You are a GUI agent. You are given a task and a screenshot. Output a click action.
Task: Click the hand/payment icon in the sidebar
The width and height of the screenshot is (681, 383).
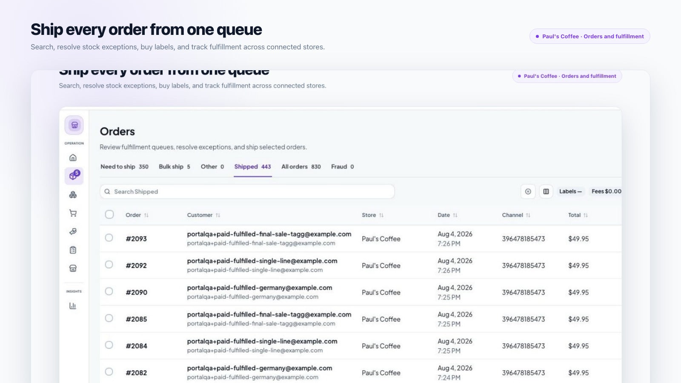(x=73, y=232)
